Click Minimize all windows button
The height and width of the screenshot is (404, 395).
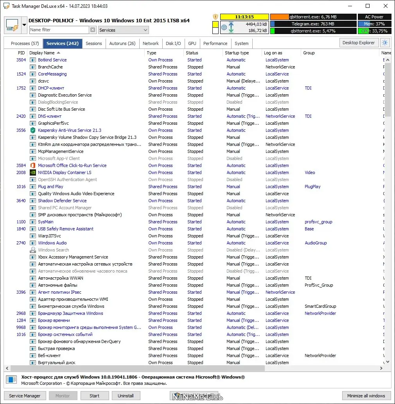(x=366, y=395)
